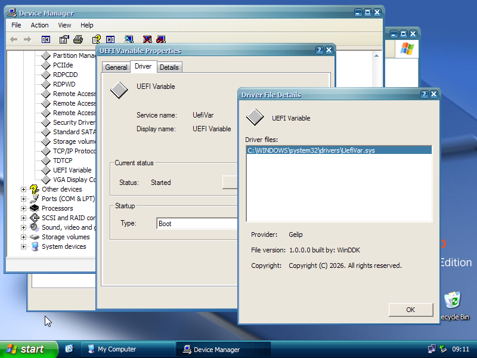Click the tree scrollbar up arrow
Image resolution: width=477 pixels, height=358 pixels.
pos(376,55)
